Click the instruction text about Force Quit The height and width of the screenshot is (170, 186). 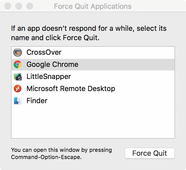tap(89, 33)
